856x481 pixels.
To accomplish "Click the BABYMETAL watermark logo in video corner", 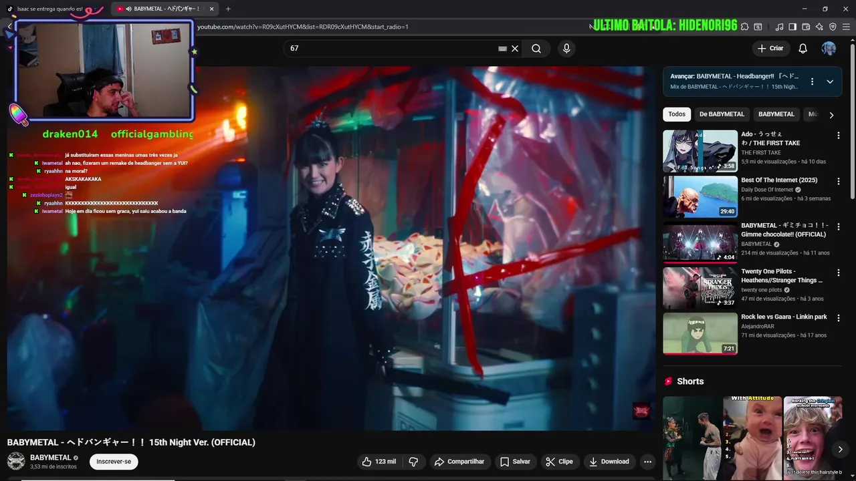I will (x=641, y=410).
